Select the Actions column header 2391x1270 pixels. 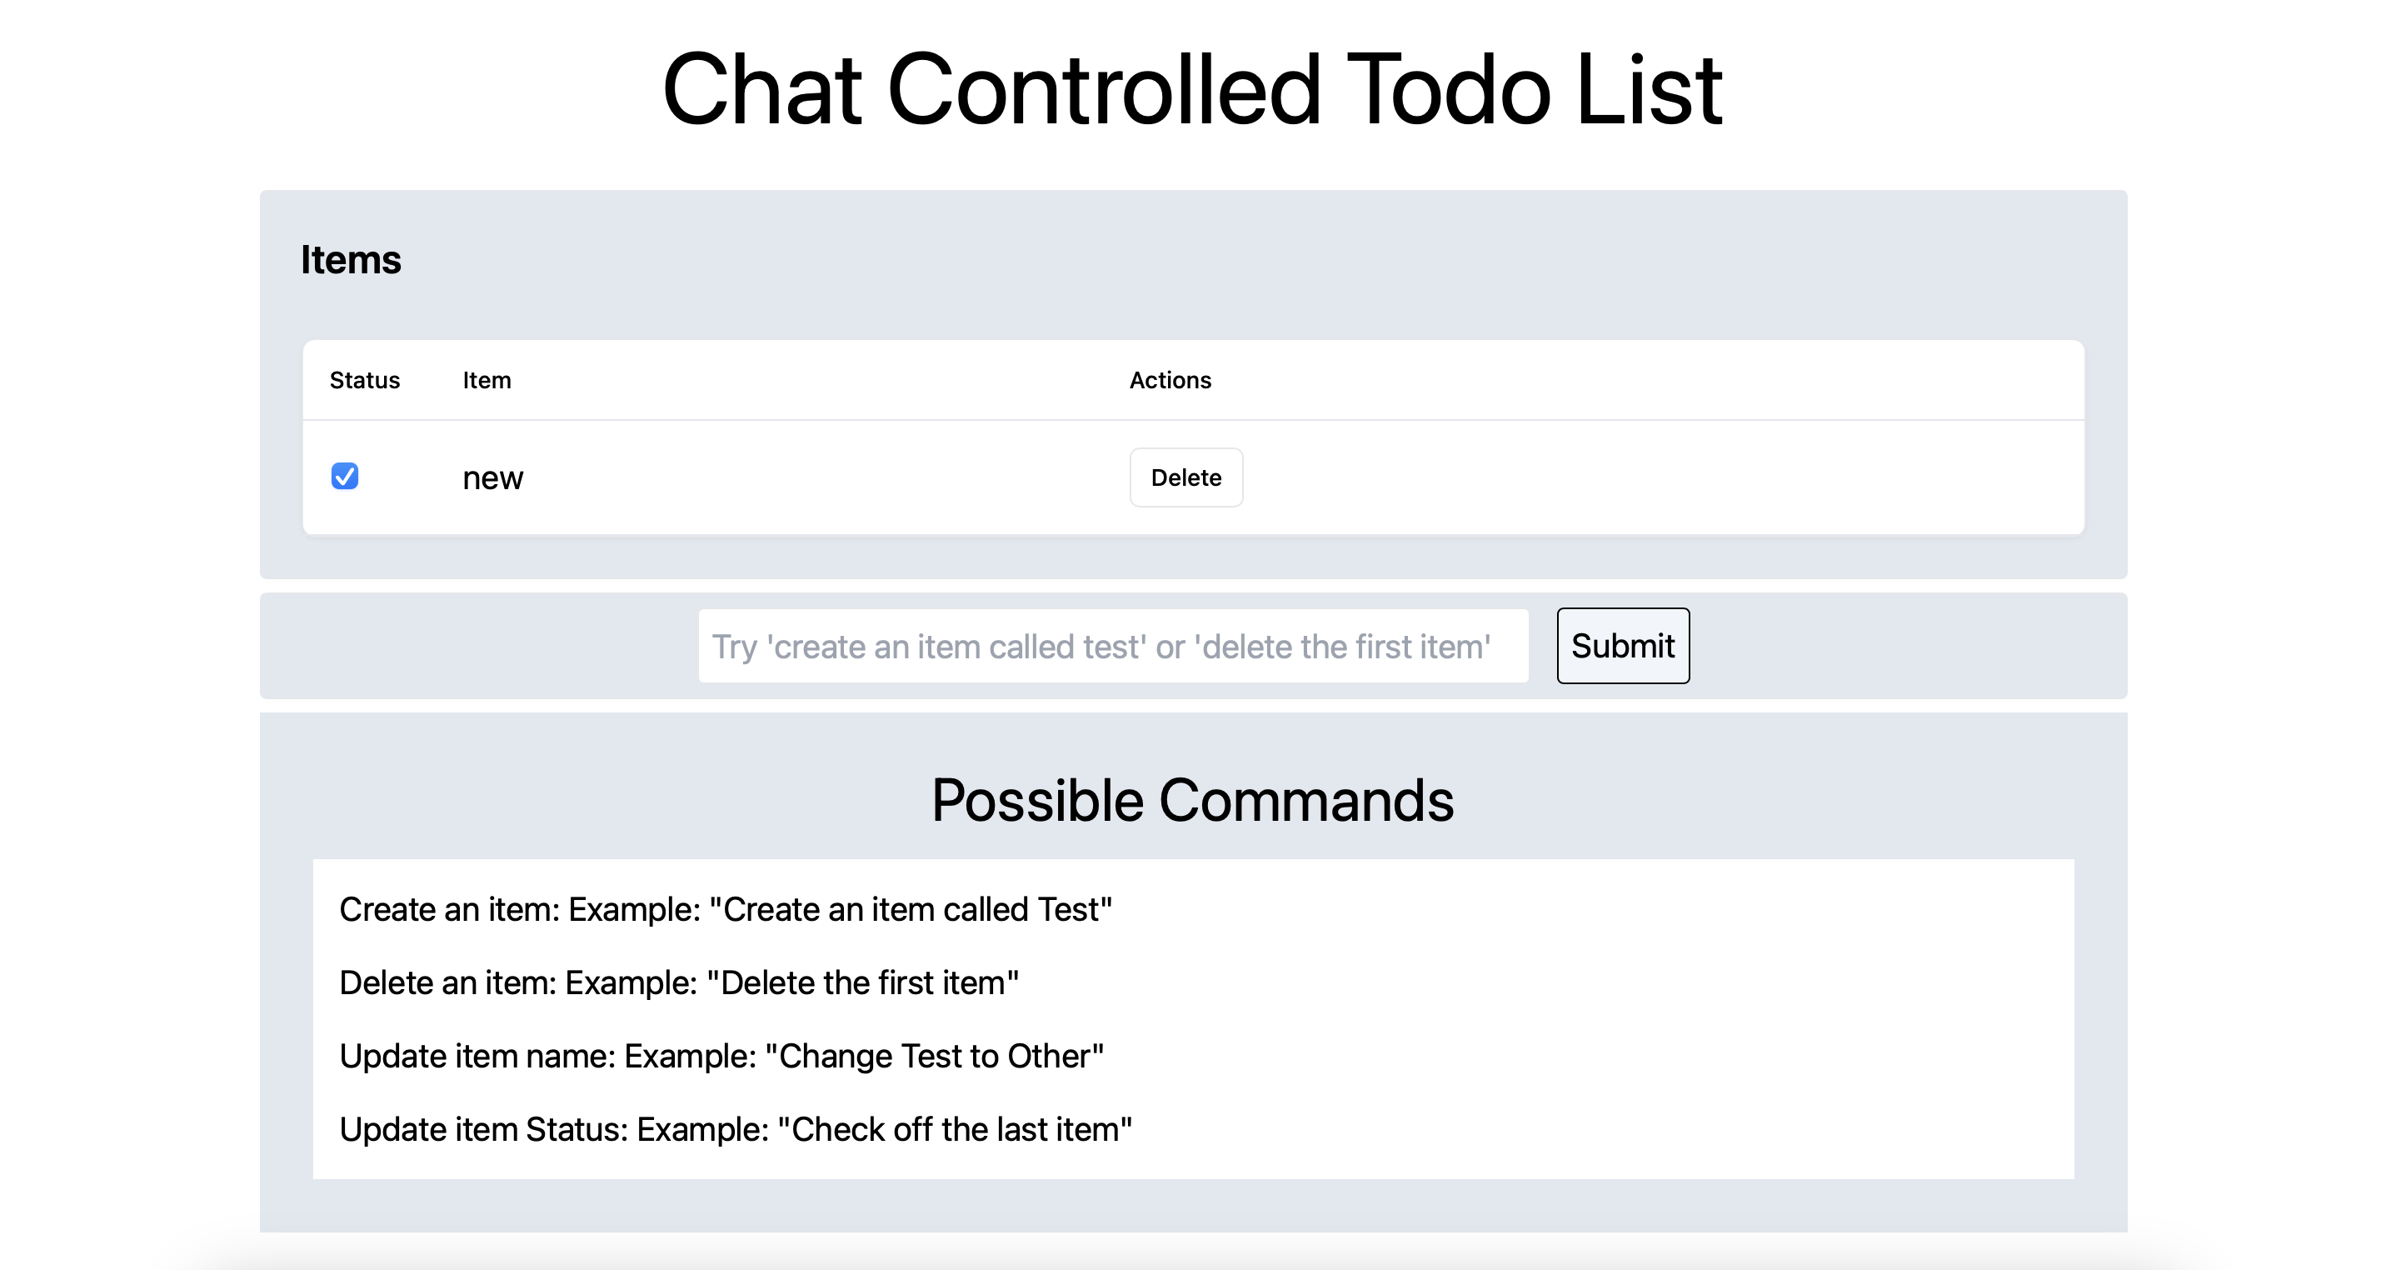click(x=1170, y=380)
